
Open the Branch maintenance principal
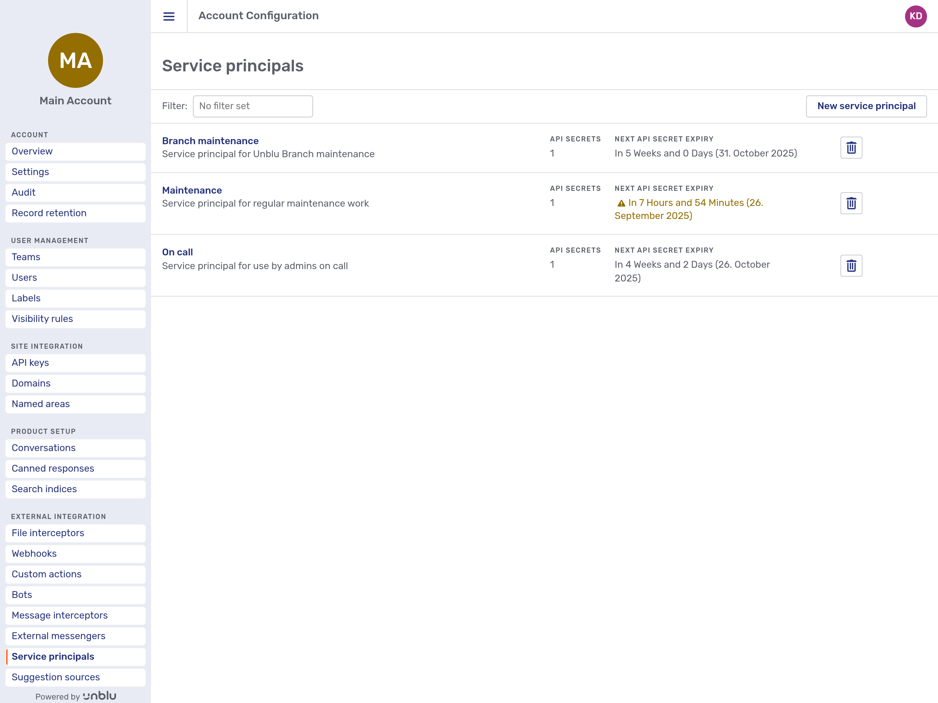[x=210, y=141]
